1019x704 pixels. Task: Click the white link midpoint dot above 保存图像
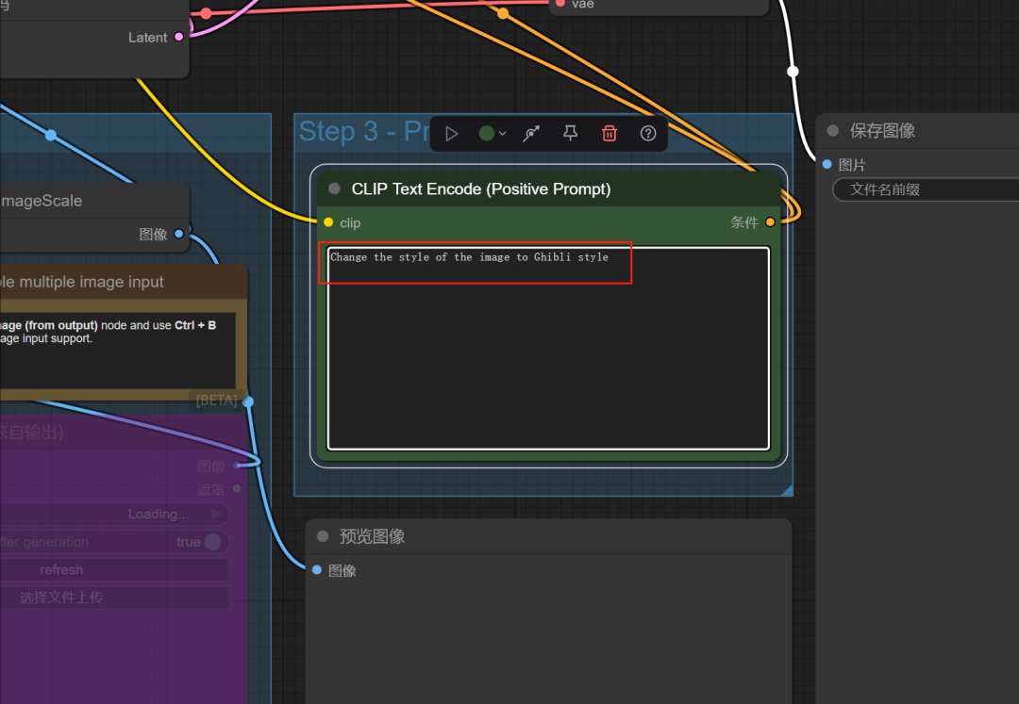pos(793,72)
